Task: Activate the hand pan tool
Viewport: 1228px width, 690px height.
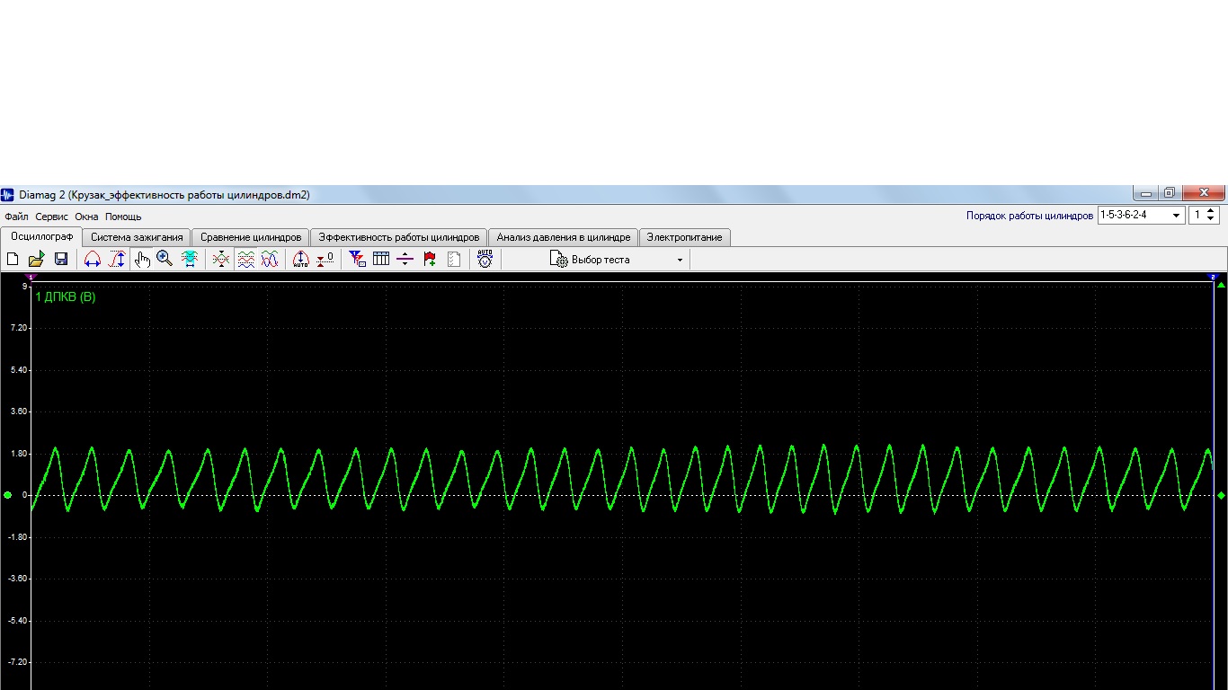Action: click(141, 260)
